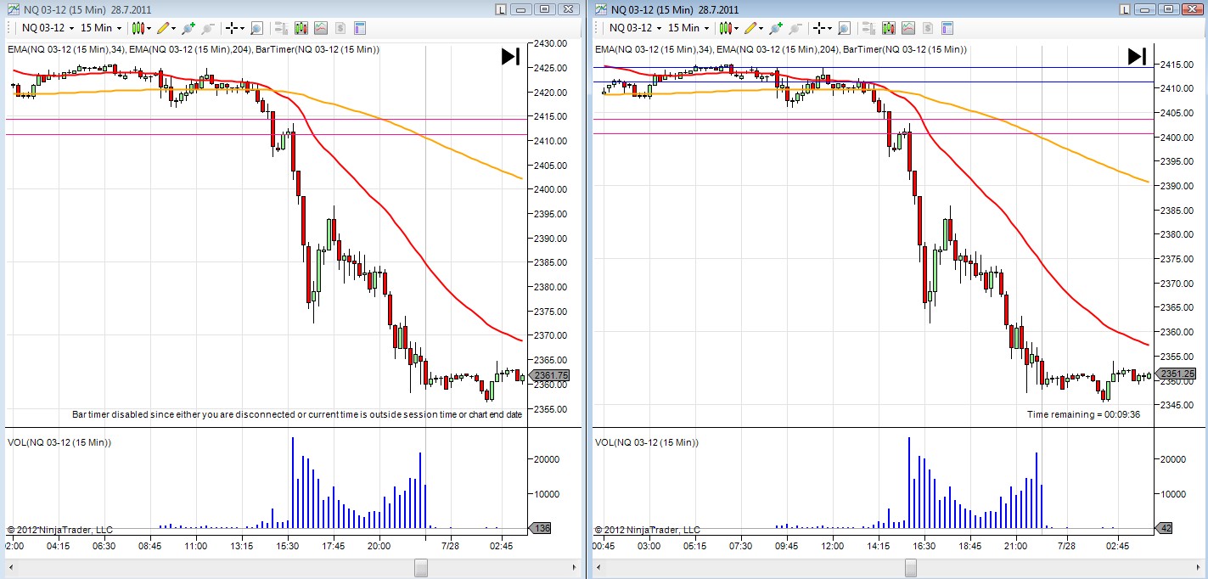Click the EMA indicator label in left chart
The height and width of the screenshot is (579, 1208).
[x=194, y=49]
